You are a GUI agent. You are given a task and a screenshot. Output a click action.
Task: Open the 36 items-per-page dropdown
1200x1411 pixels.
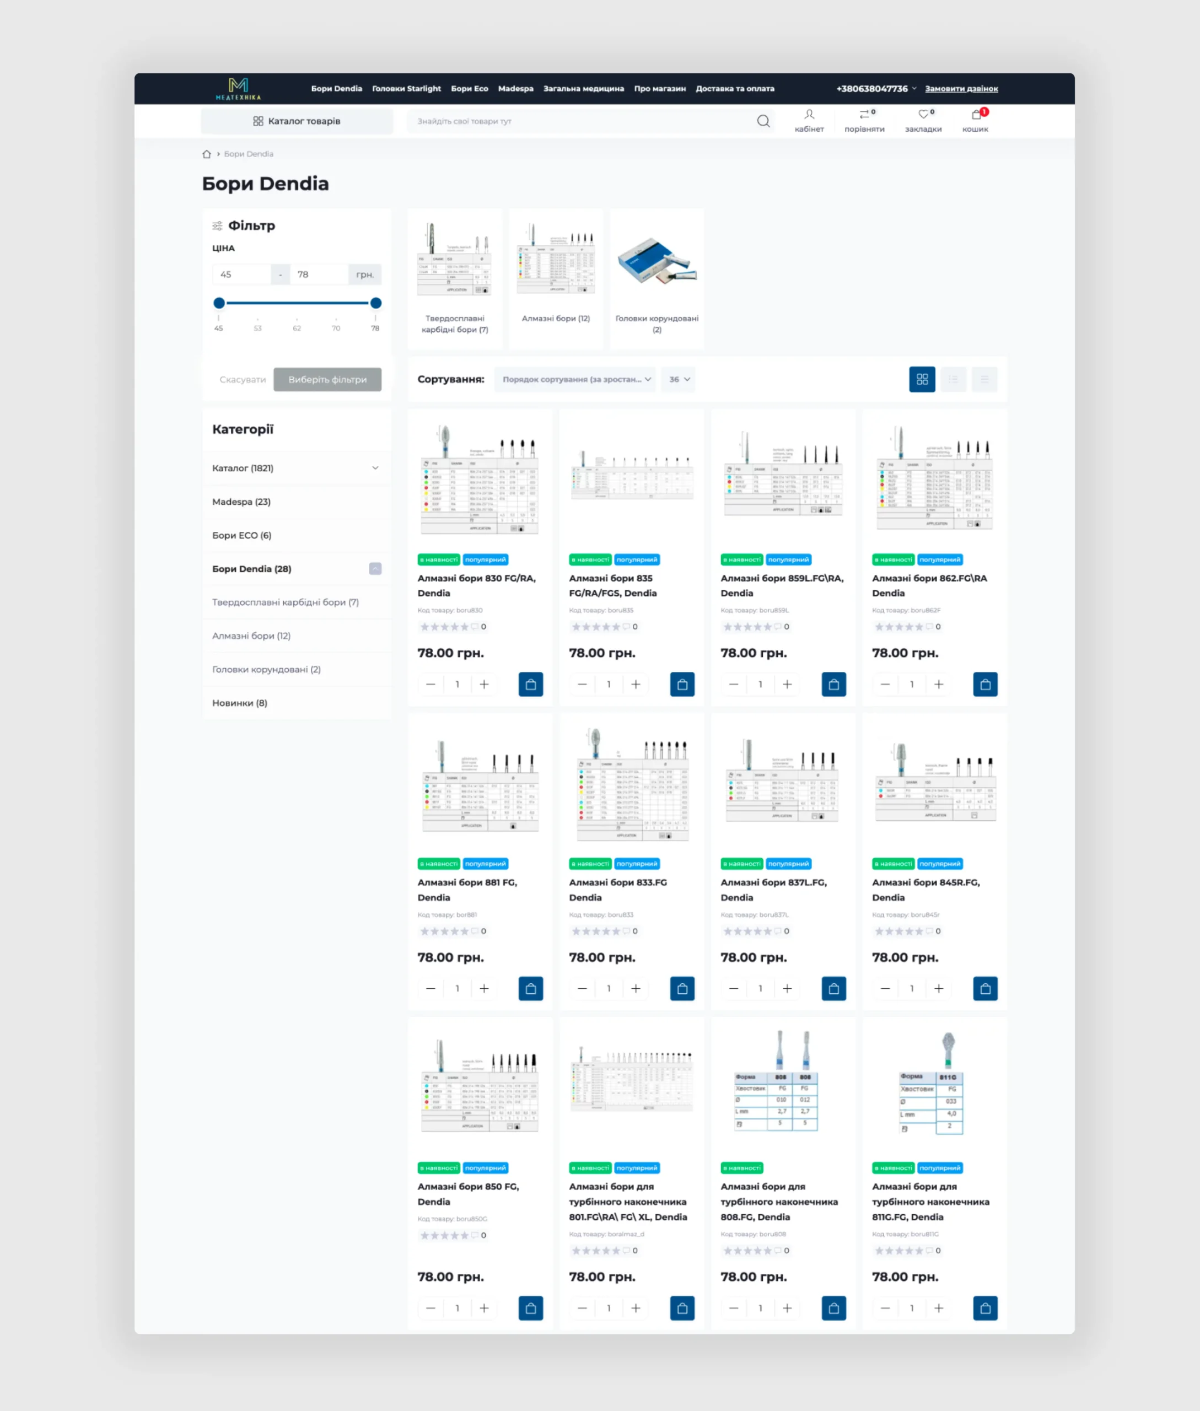click(x=678, y=380)
